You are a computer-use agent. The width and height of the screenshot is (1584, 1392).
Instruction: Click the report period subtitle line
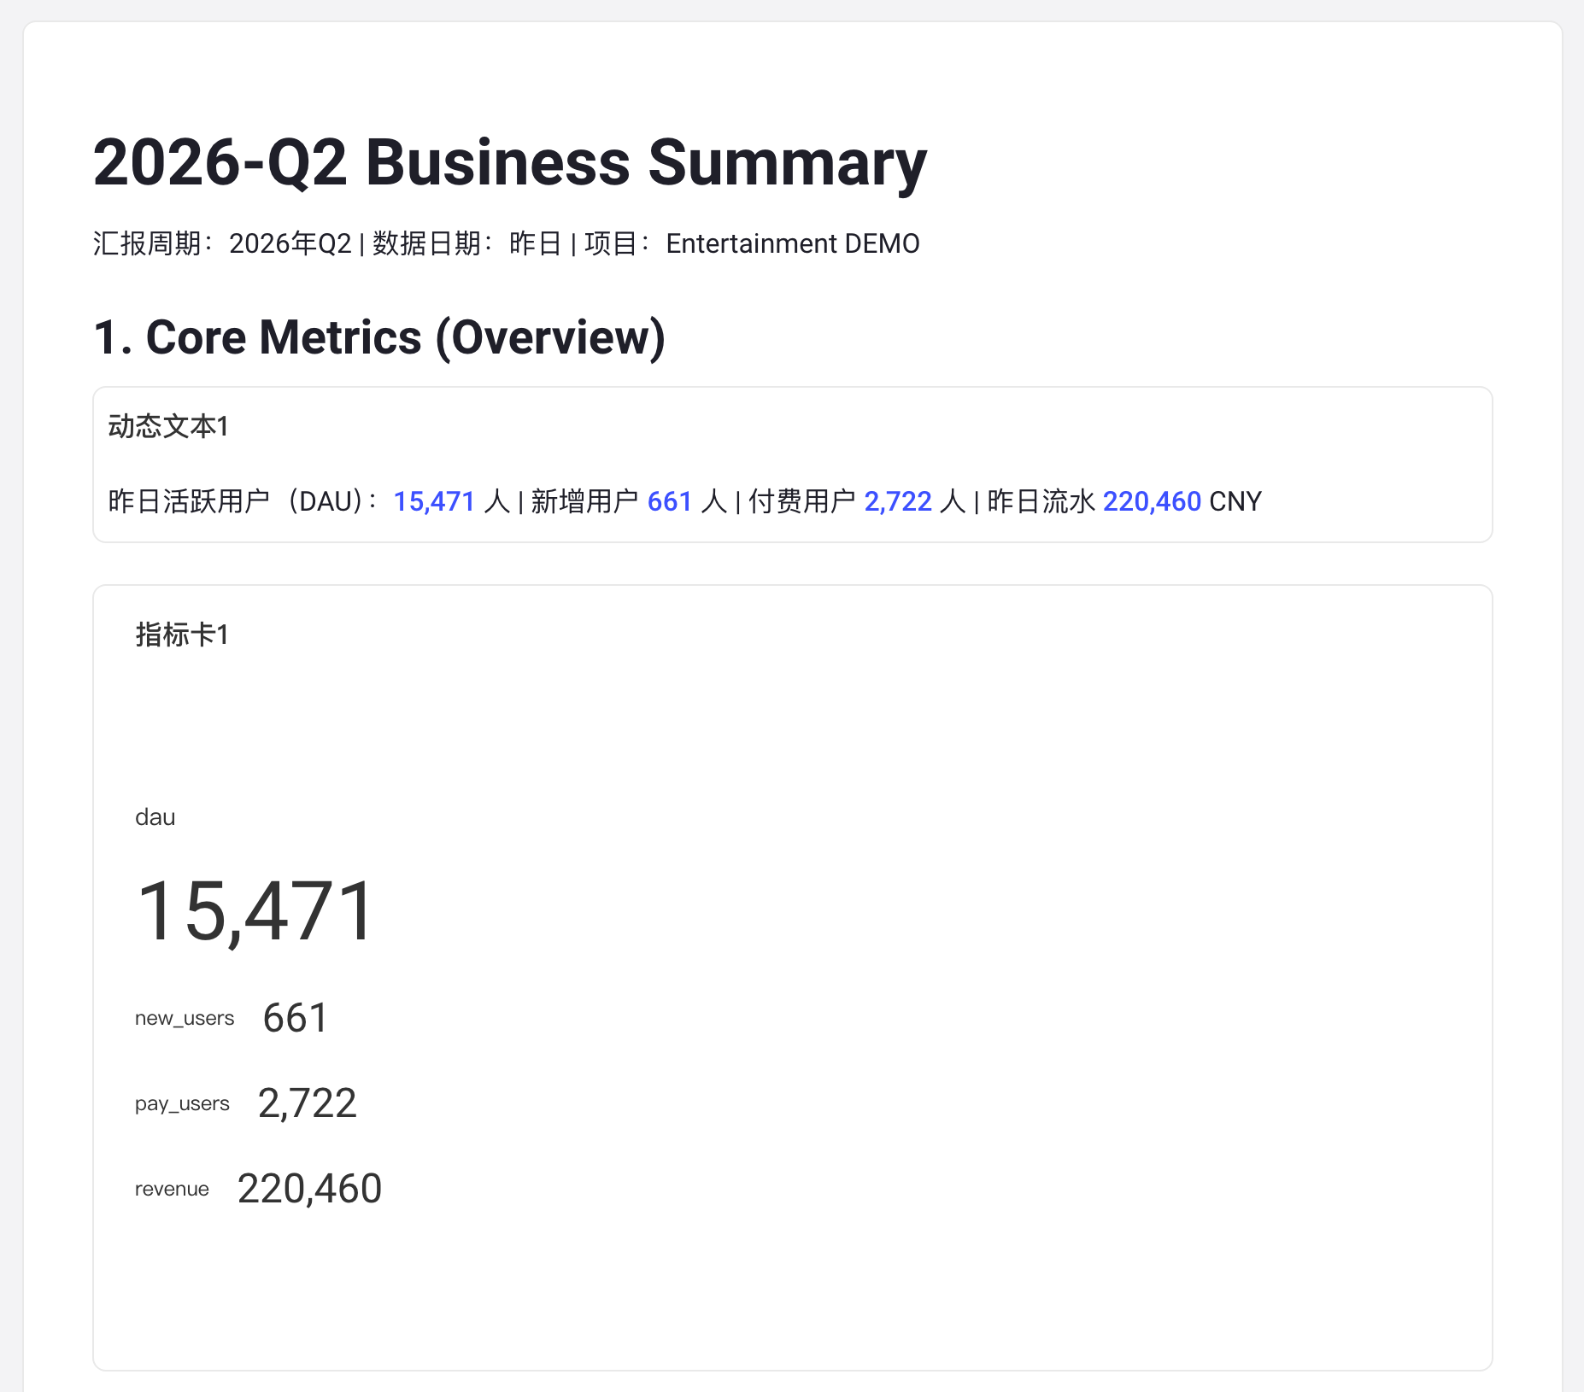pyautogui.click(x=506, y=243)
